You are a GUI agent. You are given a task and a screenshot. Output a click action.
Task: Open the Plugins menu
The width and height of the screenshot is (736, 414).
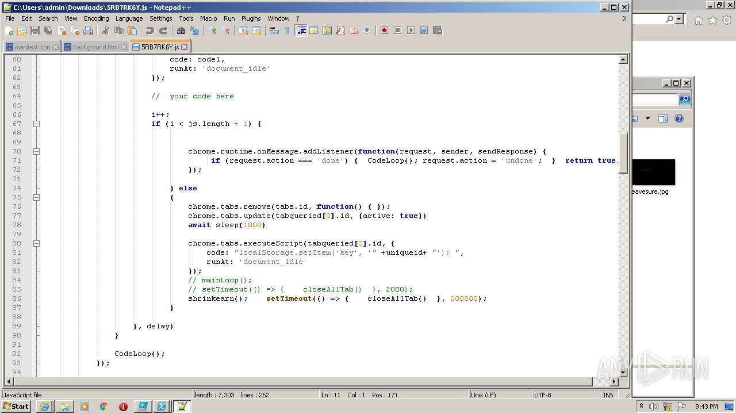click(251, 18)
